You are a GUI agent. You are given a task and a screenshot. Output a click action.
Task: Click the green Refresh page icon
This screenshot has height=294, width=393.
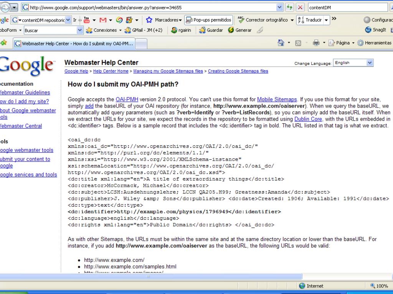point(289,8)
